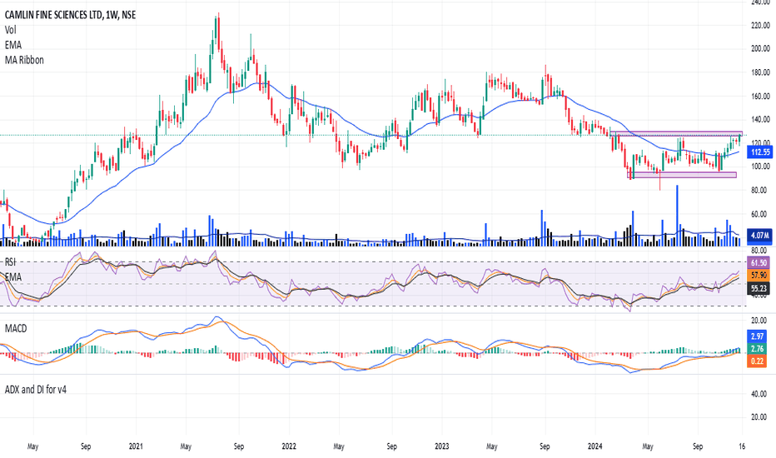
Task: Click the green 2.76 MACD value tag
Action: [757, 349]
